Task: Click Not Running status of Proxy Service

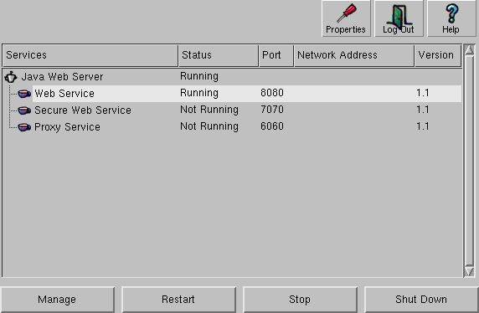Action: (209, 126)
